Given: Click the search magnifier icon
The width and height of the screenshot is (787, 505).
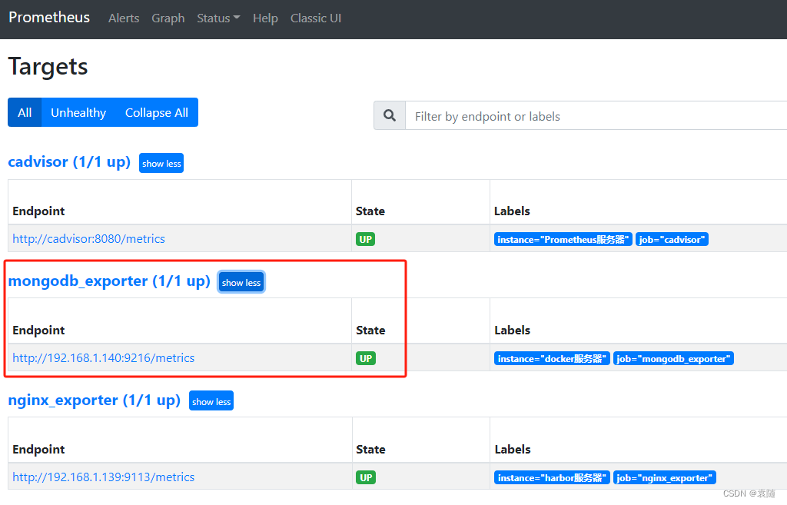Looking at the screenshot, I should coord(389,115).
